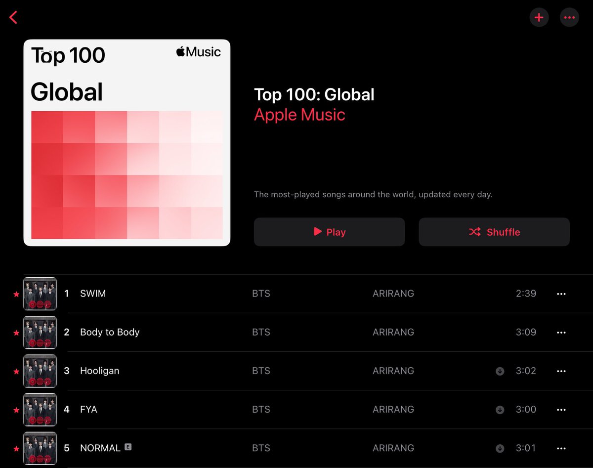Open the Top 100 Global cover artwork

click(127, 143)
